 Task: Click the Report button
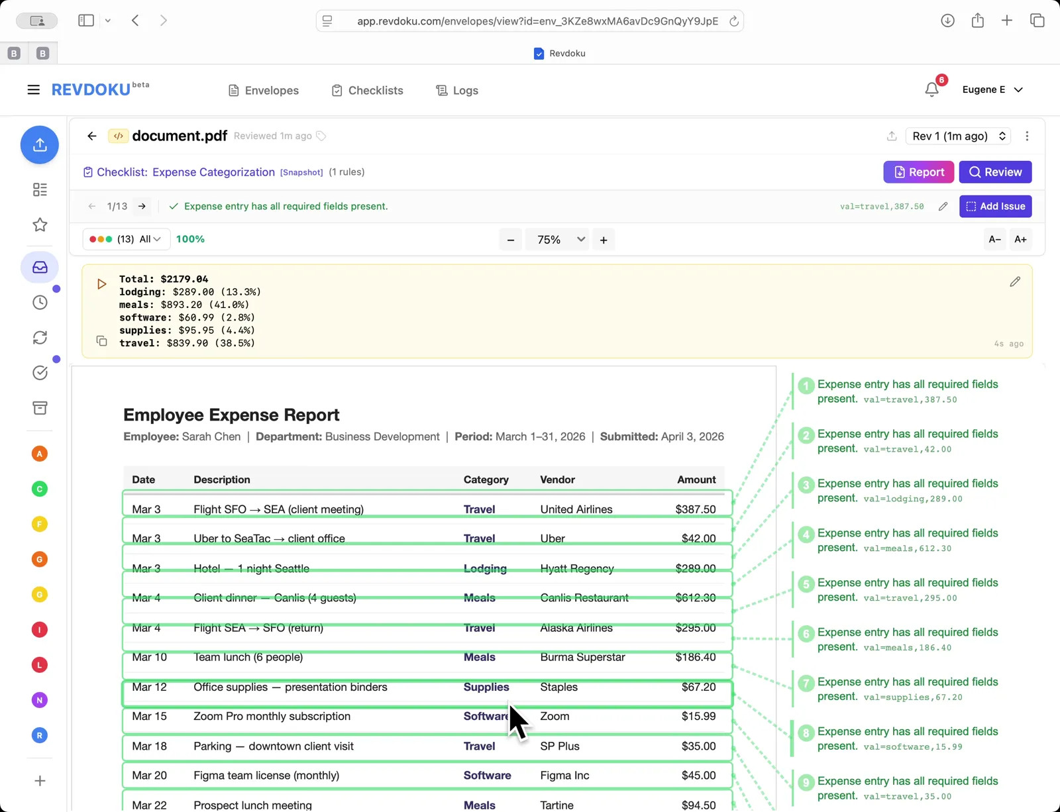[918, 172]
